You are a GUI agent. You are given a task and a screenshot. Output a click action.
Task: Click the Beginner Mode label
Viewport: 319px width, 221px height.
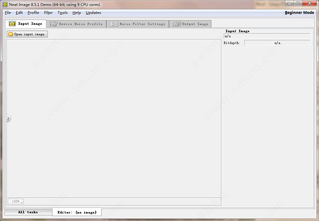pyautogui.click(x=299, y=13)
